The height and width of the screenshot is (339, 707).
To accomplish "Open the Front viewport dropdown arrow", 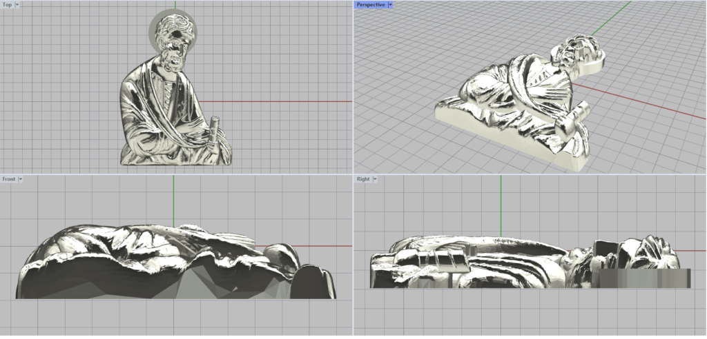I will click(21, 179).
